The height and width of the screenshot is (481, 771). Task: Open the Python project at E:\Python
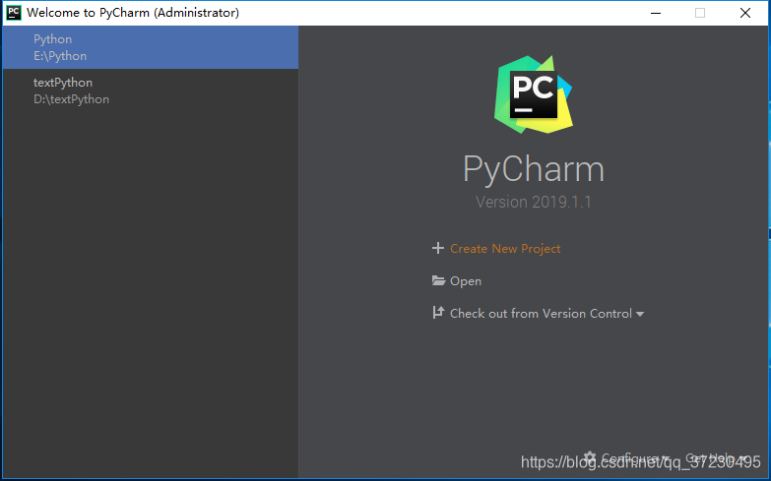point(150,47)
